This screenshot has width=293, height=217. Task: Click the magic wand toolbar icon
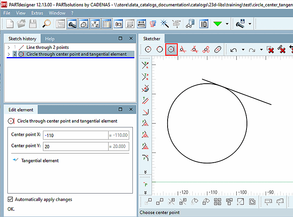pos(164,24)
